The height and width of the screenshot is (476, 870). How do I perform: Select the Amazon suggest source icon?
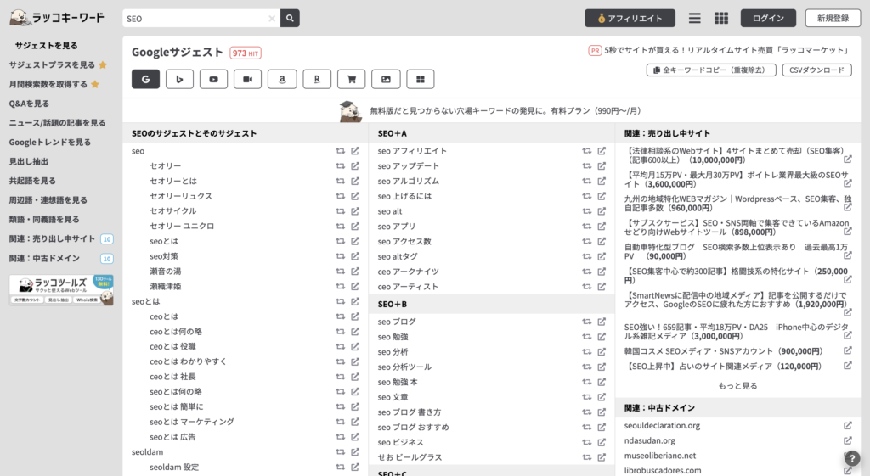pos(282,79)
